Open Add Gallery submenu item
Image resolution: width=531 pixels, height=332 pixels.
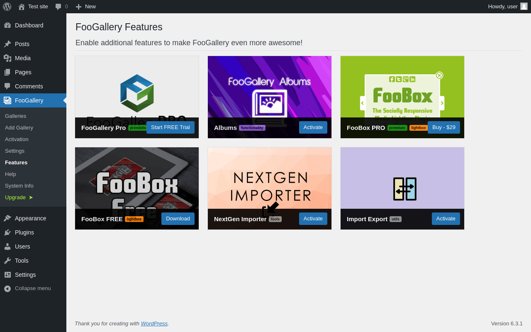19,127
